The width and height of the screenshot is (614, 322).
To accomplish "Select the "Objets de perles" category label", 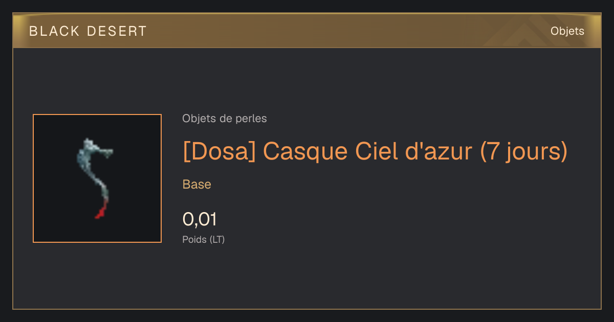I will (225, 119).
